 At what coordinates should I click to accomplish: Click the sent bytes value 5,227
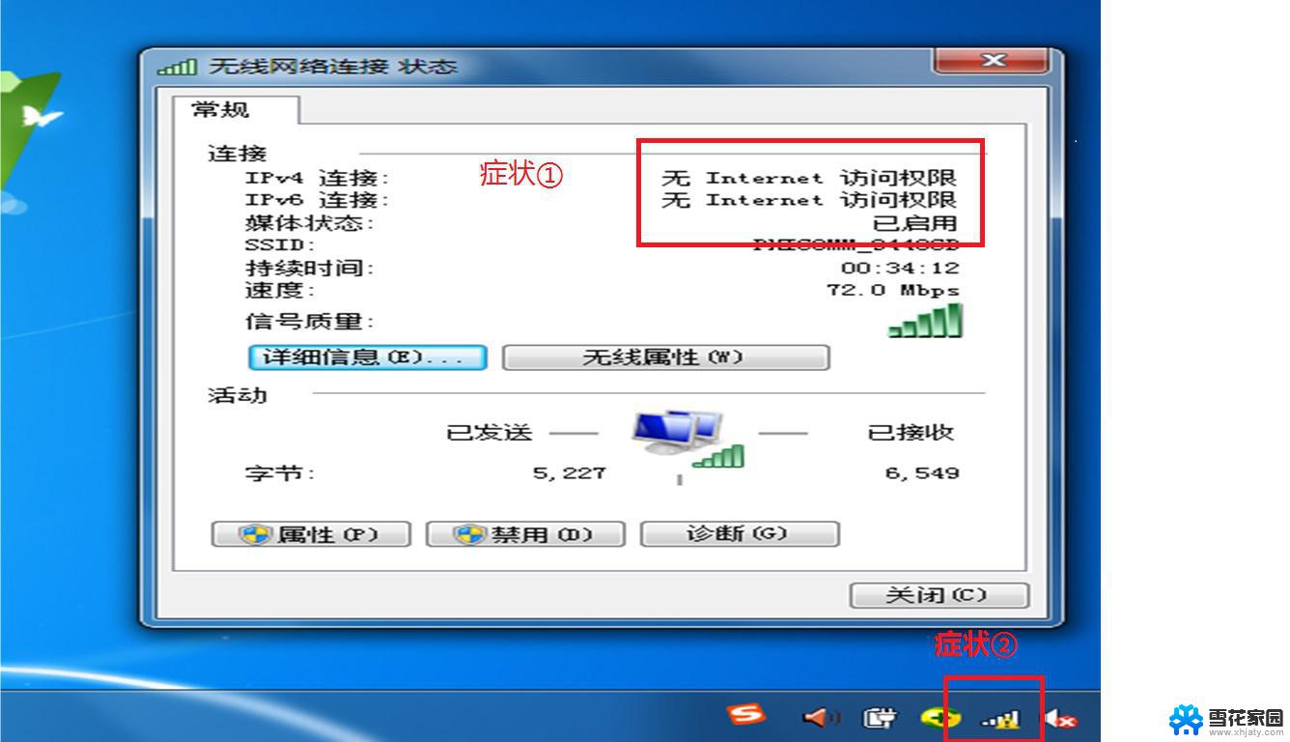click(570, 473)
